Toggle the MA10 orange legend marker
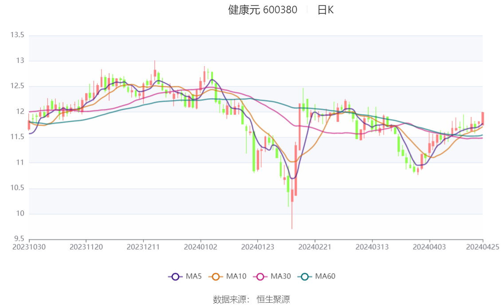 click(x=216, y=277)
